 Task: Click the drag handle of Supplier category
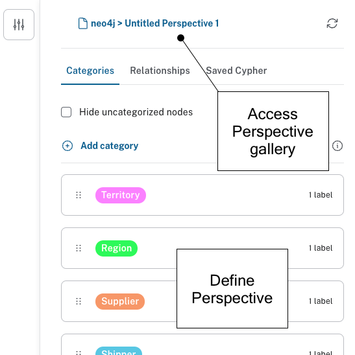(79, 301)
